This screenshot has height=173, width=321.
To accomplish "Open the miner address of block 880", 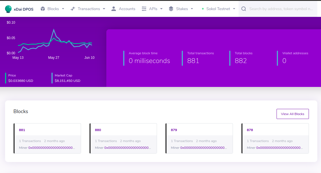I will point(127,148).
